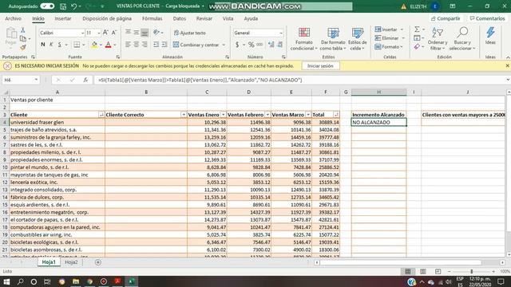
Task: Open Dar formato como tabla
Action: 333,39
